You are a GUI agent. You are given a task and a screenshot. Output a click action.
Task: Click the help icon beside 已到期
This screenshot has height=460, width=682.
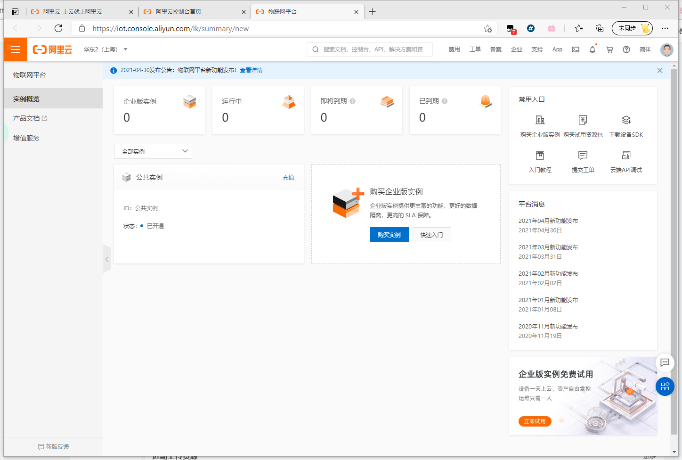coord(445,101)
